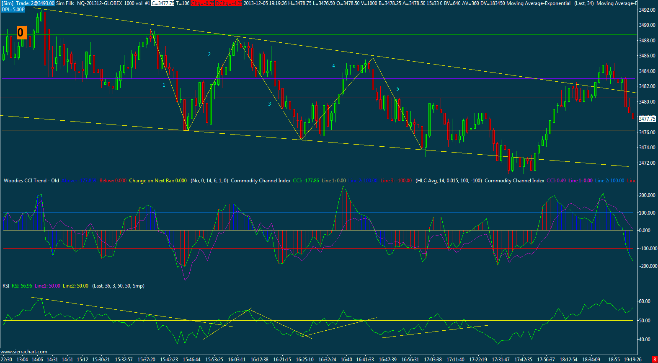This screenshot has height=363, width=658.
Task: Click the red Chg=-0.75 value
Action: [203, 3]
